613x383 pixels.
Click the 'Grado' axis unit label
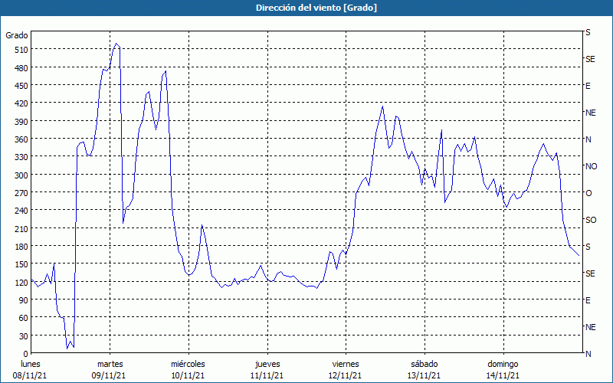(16, 35)
